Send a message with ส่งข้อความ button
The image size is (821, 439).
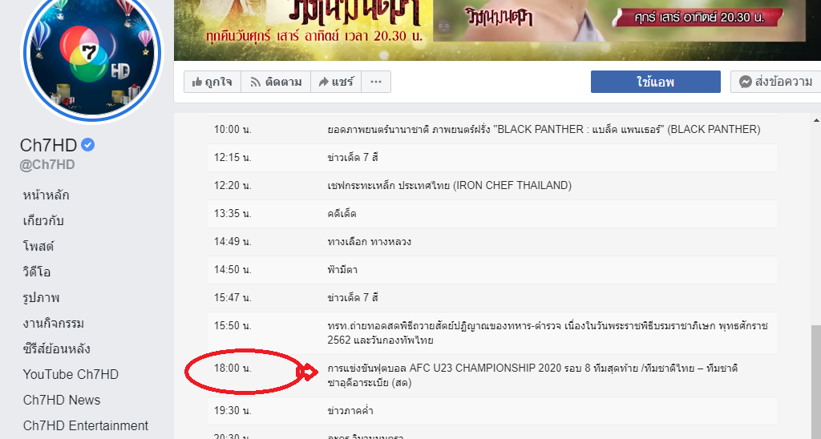point(776,82)
